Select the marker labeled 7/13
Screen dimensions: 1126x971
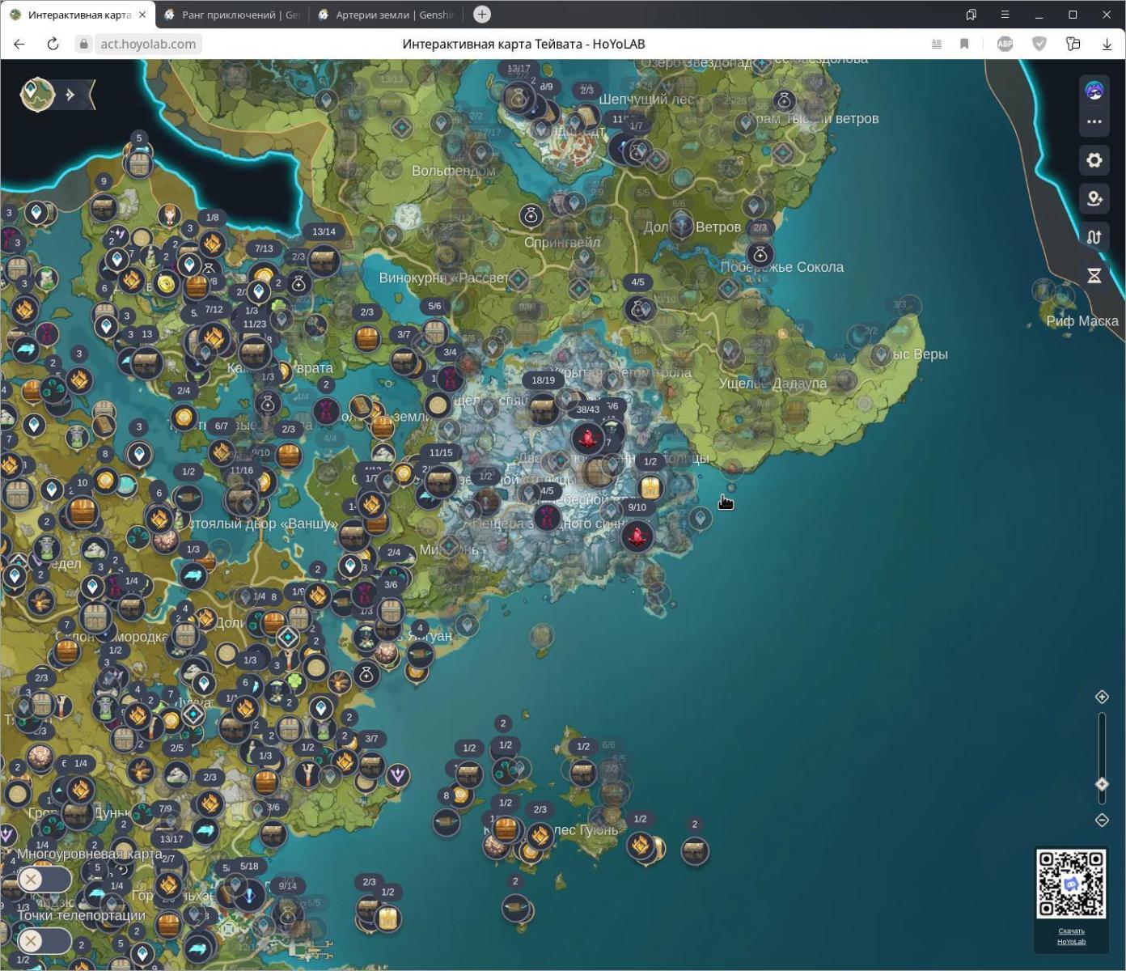(264, 275)
